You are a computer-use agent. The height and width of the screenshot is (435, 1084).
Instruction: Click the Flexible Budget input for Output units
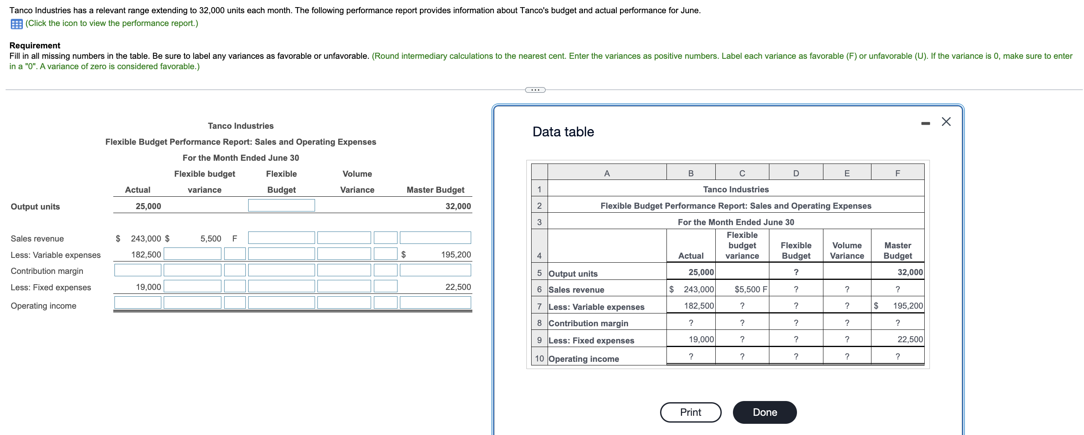coord(281,206)
